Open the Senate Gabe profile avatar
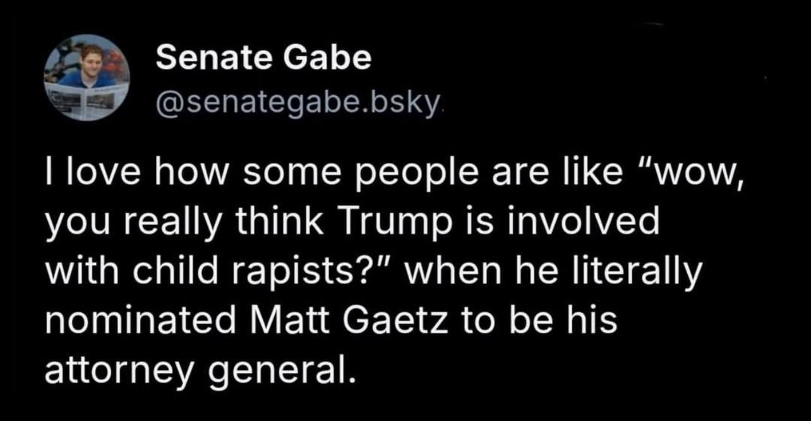The height and width of the screenshot is (421, 811). (x=87, y=78)
